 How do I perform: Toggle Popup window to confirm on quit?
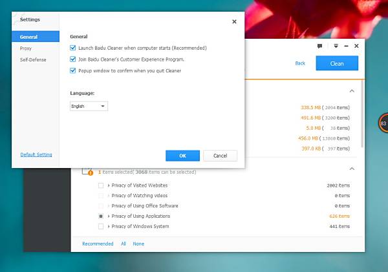pyautogui.click(x=72, y=70)
